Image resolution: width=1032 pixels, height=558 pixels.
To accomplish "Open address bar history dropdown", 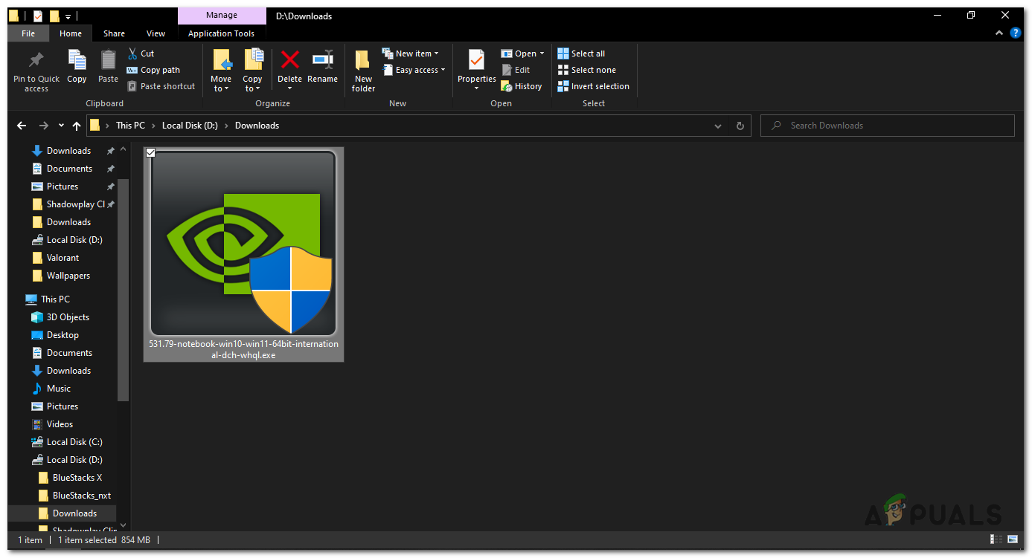I will click(x=717, y=126).
